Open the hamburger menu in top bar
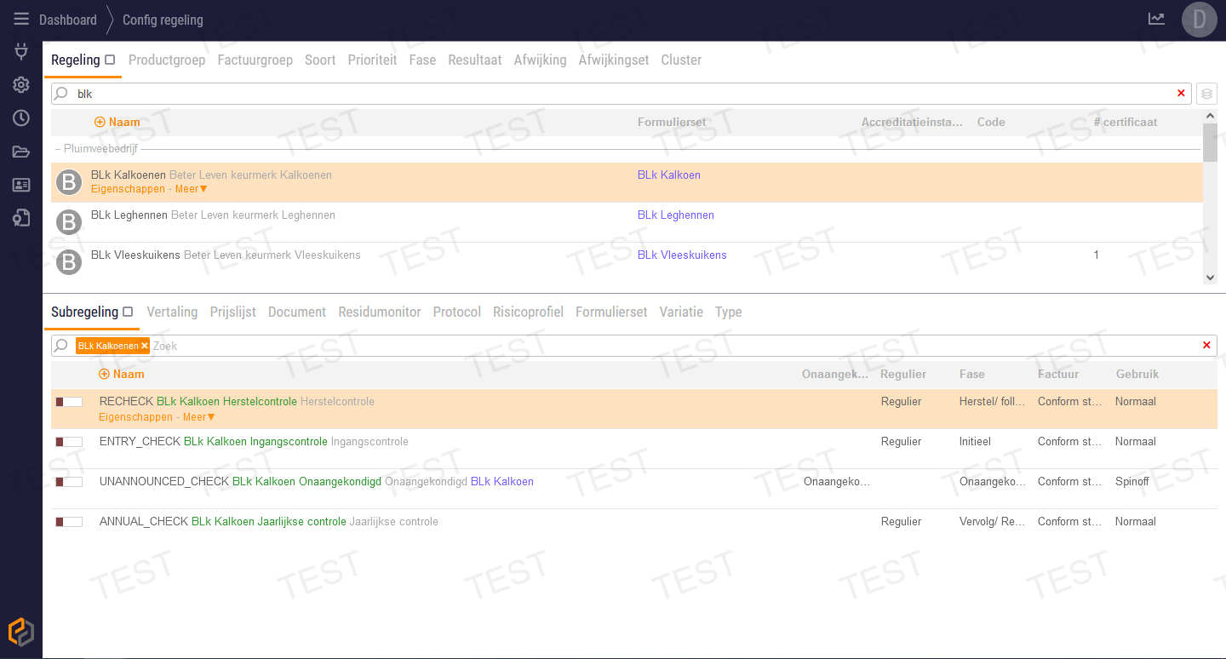 coord(21,20)
